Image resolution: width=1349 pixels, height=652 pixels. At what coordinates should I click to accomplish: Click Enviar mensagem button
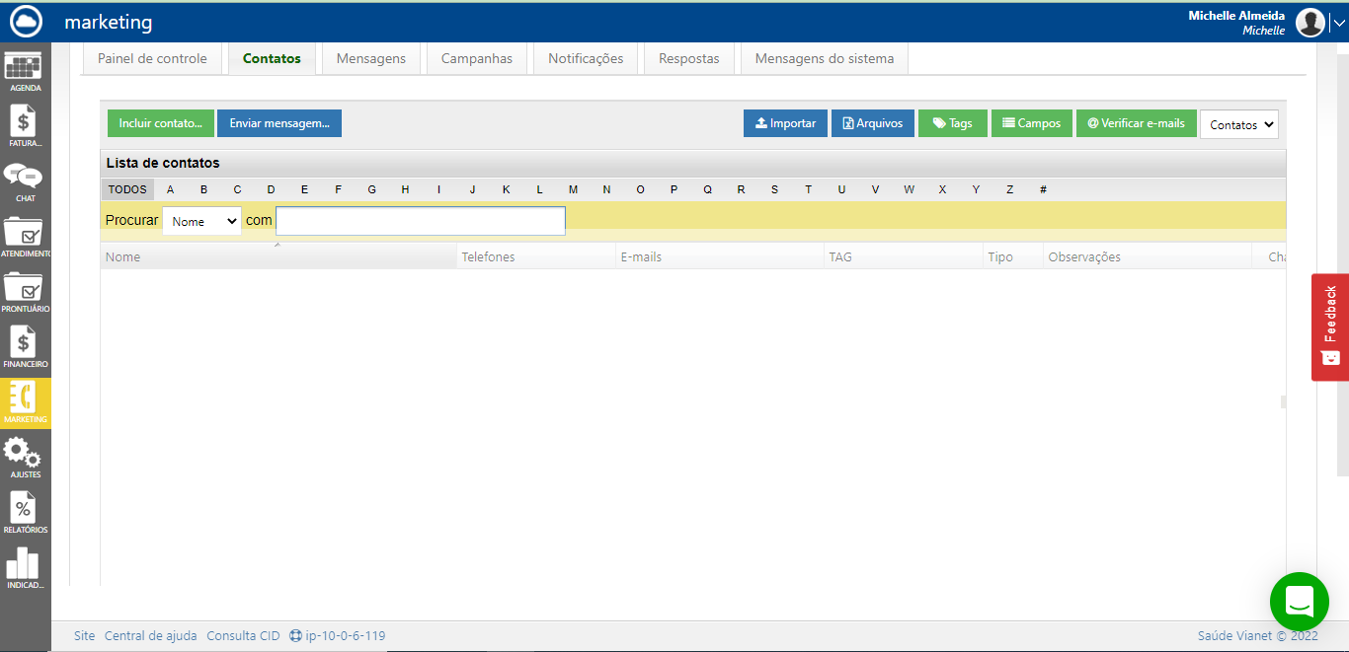(279, 123)
